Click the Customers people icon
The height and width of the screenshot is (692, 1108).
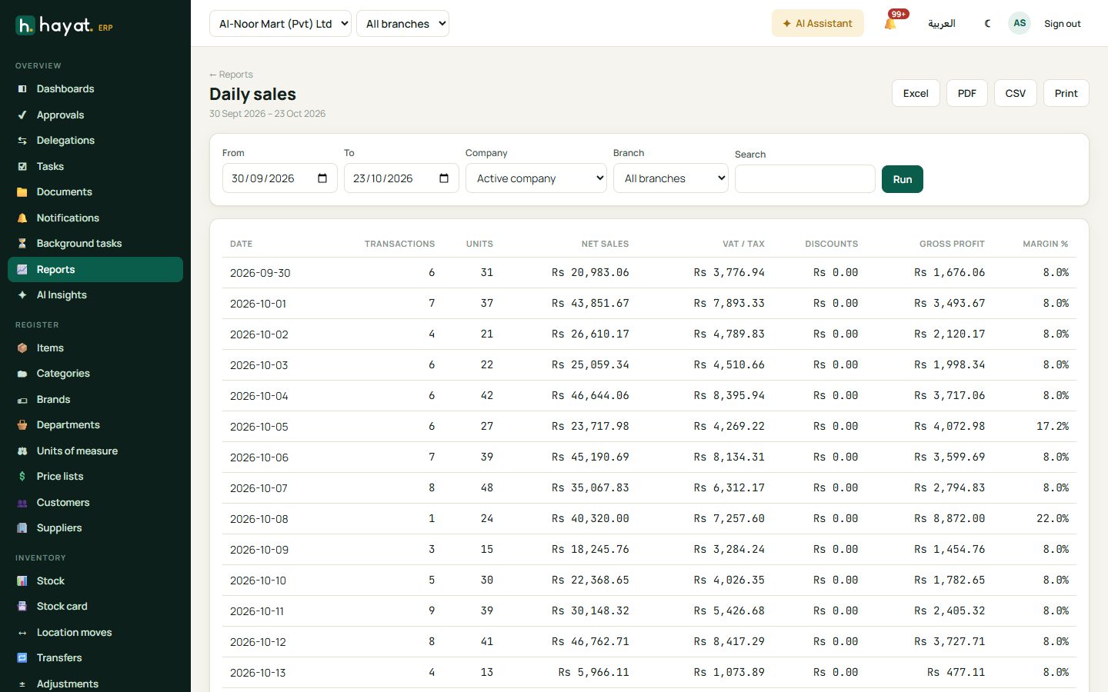click(x=22, y=503)
